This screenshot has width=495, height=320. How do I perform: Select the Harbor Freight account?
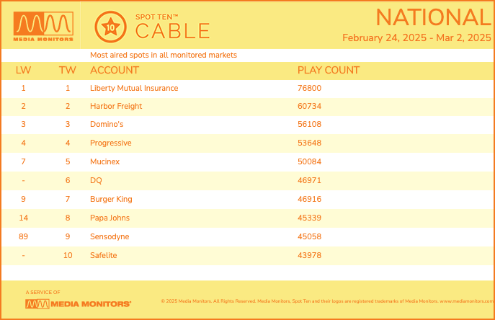pyautogui.click(x=116, y=106)
